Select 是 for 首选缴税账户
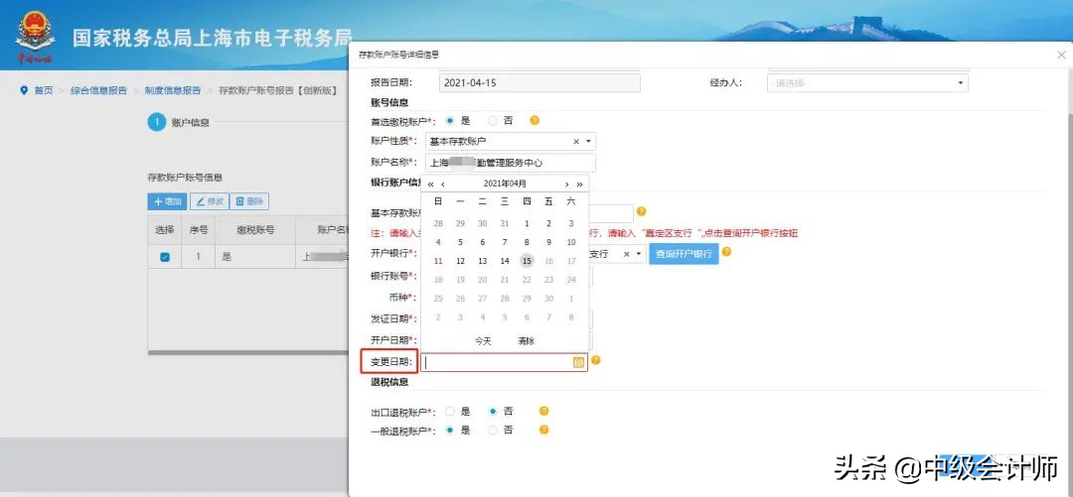This screenshot has height=497, width=1073. tap(450, 120)
